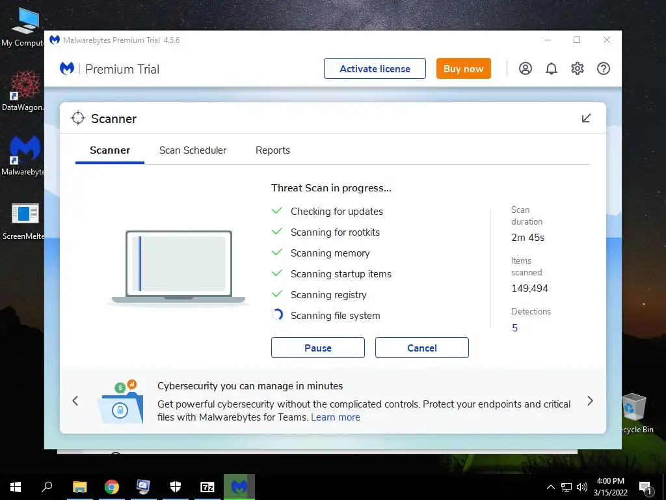The height and width of the screenshot is (500, 666).
Task: Maximize the Malwarebytes window
Action: pyautogui.click(x=577, y=40)
